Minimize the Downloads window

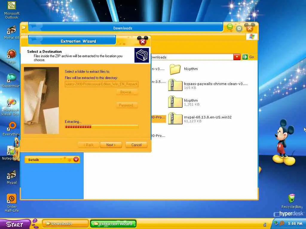[230, 27]
